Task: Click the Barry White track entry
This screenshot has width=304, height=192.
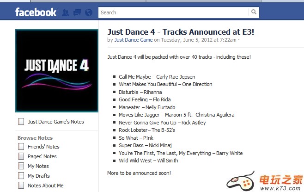Action: coord(181,153)
